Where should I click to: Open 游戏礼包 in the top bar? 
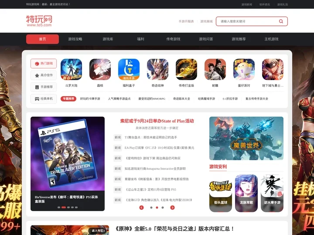283,4
